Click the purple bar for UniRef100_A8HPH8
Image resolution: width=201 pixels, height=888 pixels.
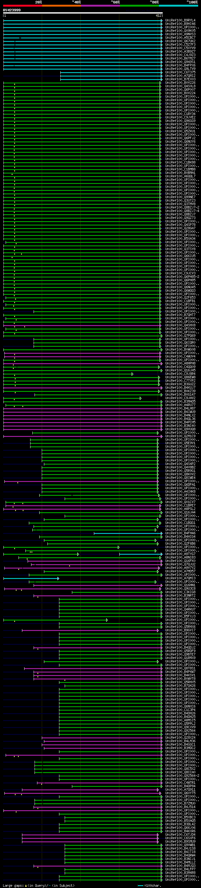tap(83, 364)
